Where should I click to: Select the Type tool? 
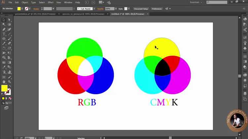point(4,34)
